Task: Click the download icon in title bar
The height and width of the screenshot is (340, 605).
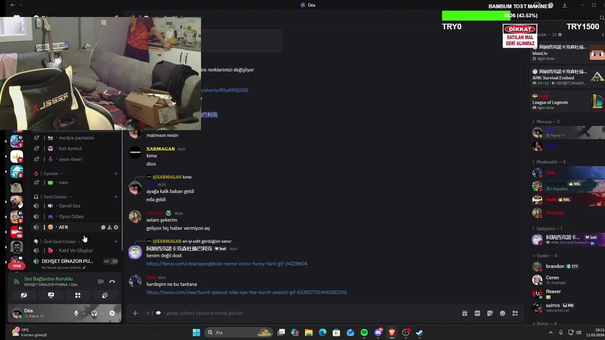Action: pos(564,5)
